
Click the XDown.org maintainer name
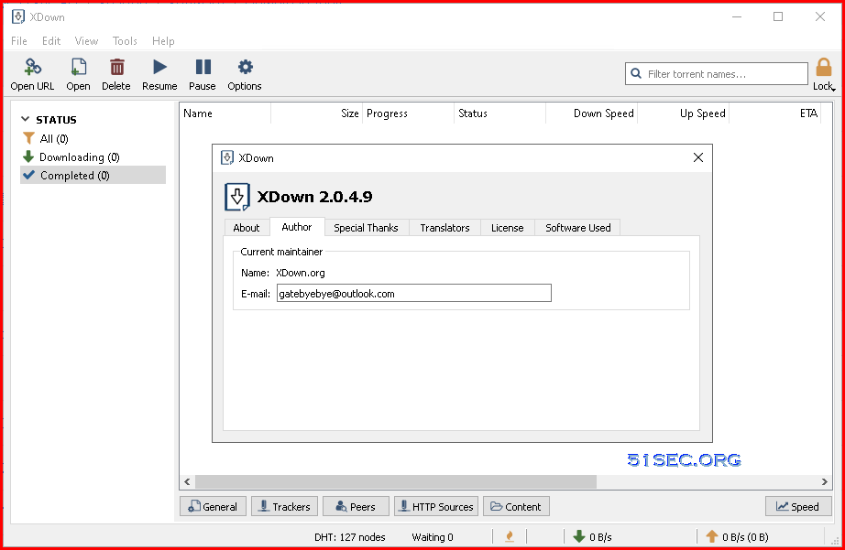(301, 273)
